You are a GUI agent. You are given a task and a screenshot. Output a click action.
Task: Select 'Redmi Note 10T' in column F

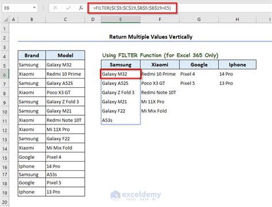coord(160,92)
